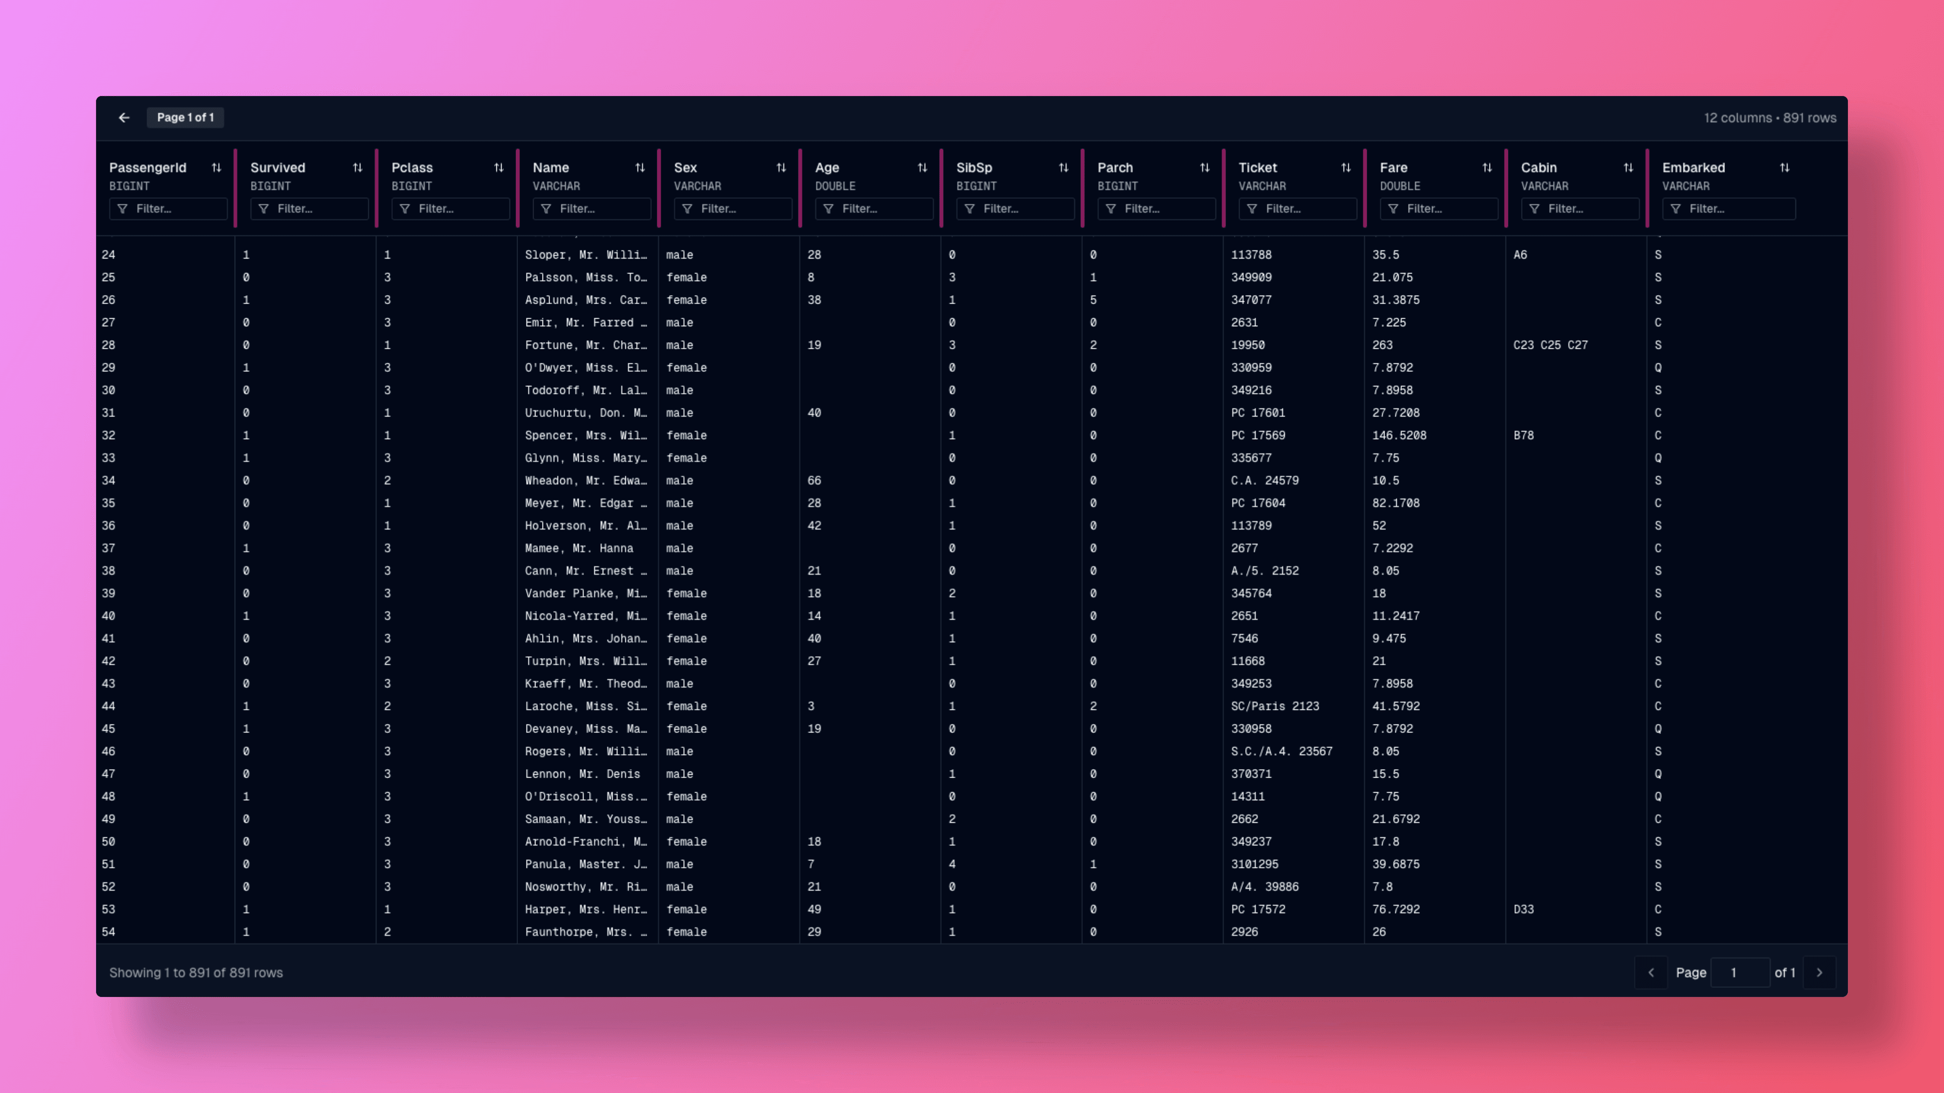The height and width of the screenshot is (1093, 1944).
Task: Select the Fortune, Mr. Char… name cell
Action: point(586,345)
